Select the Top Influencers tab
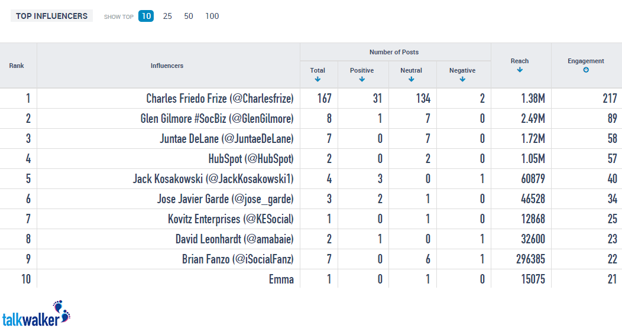622x329 pixels. (x=51, y=16)
